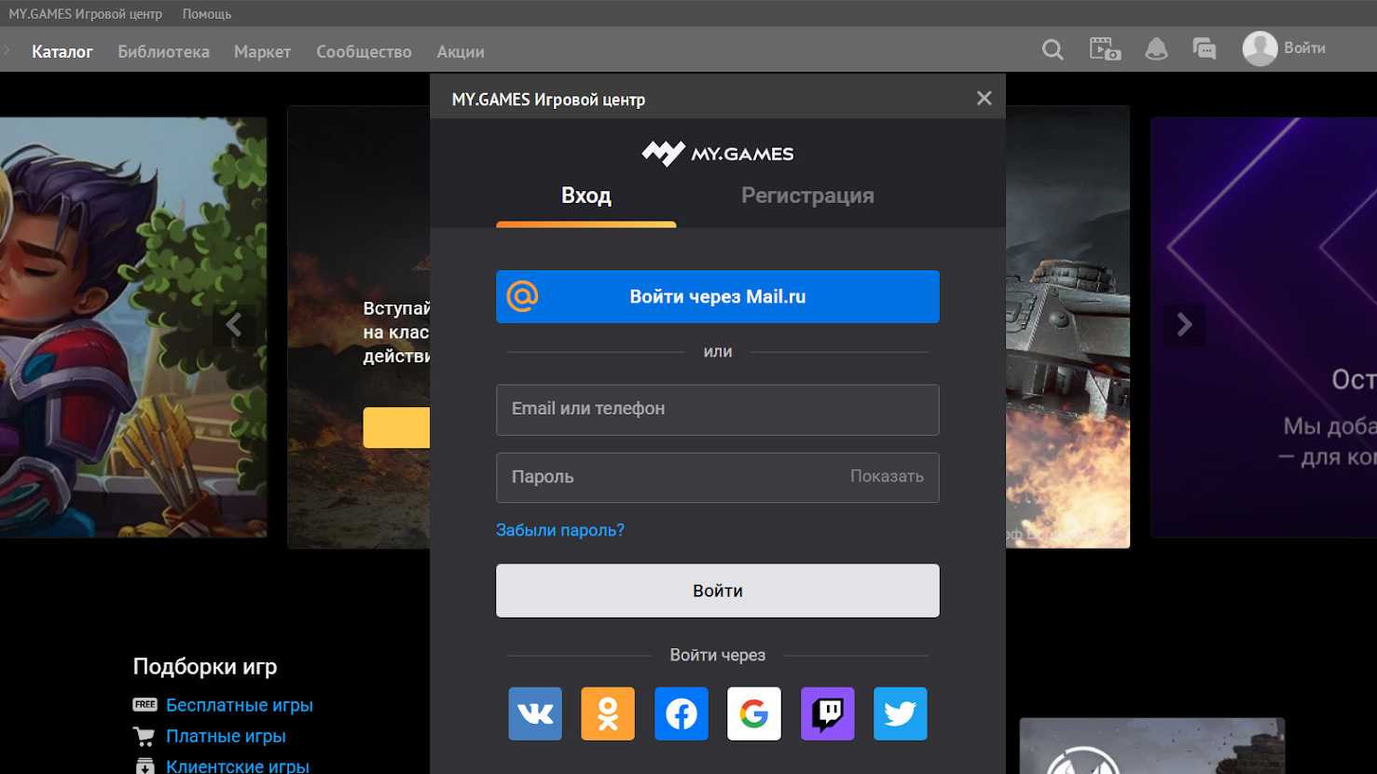Open Библиотека menu item
Image resolution: width=1377 pixels, height=774 pixels.
163,52
